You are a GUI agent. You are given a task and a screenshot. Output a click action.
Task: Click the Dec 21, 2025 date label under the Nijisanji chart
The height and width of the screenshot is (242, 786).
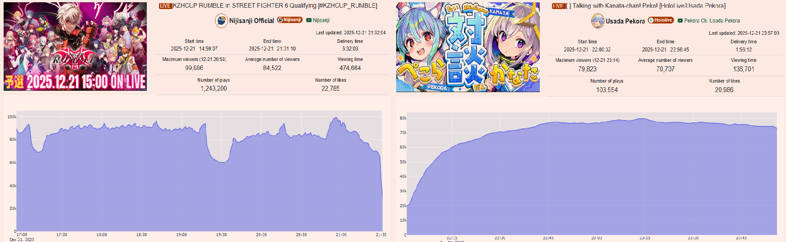[x=22, y=239]
